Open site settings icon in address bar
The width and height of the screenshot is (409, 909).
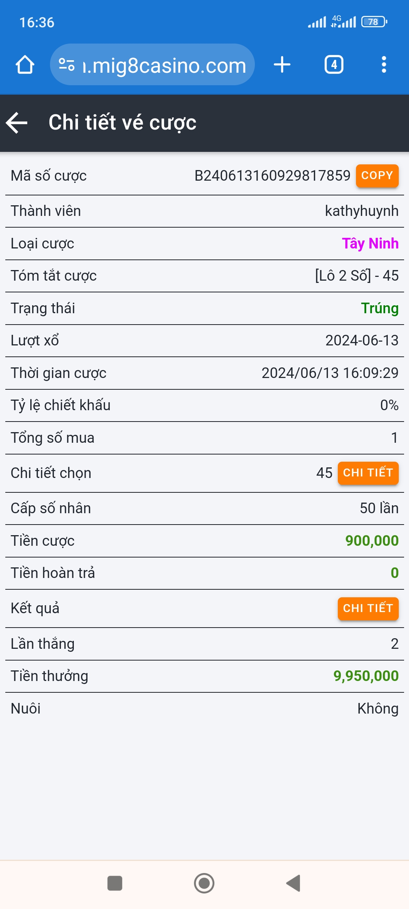click(67, 65)
